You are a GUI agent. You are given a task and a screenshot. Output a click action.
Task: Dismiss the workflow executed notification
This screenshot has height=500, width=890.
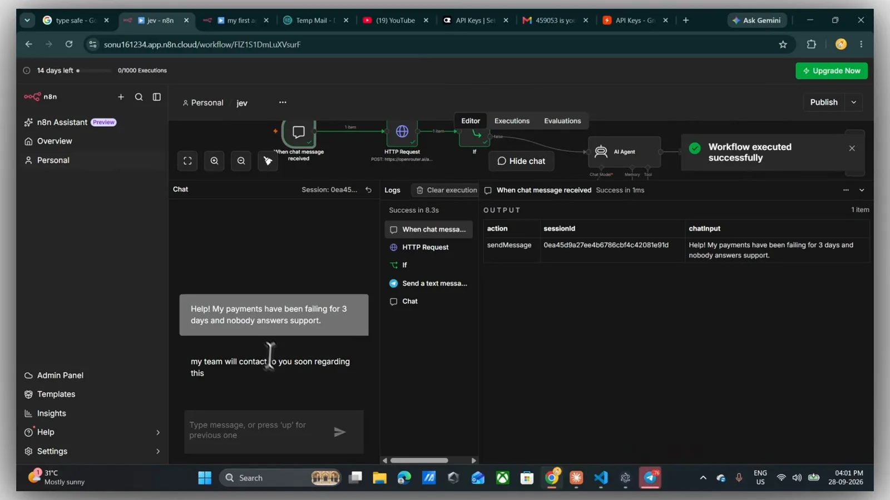point(852,148)
